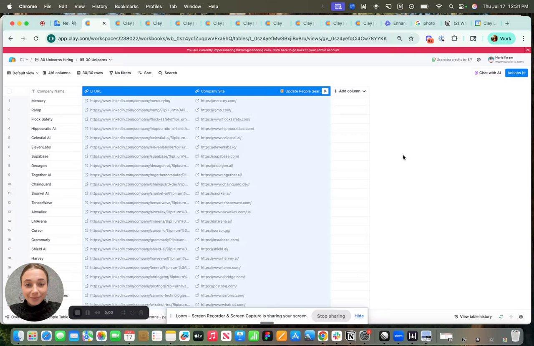Image resolution: width=534 pixels, height=346 pixels.
Task: Select the Company Name column header
Action: (55, 91)
